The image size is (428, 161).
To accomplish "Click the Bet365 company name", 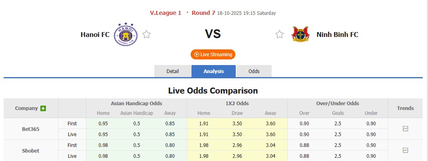I will [31, 129].
